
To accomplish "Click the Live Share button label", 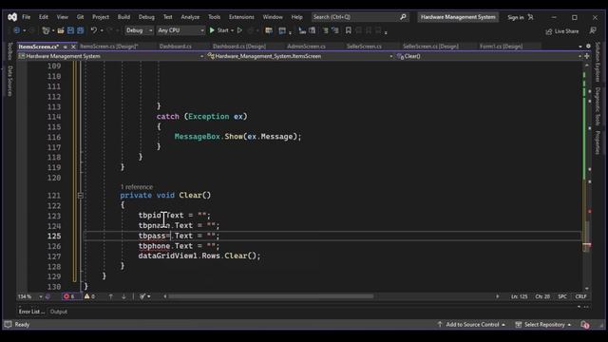I will [566, 31].
